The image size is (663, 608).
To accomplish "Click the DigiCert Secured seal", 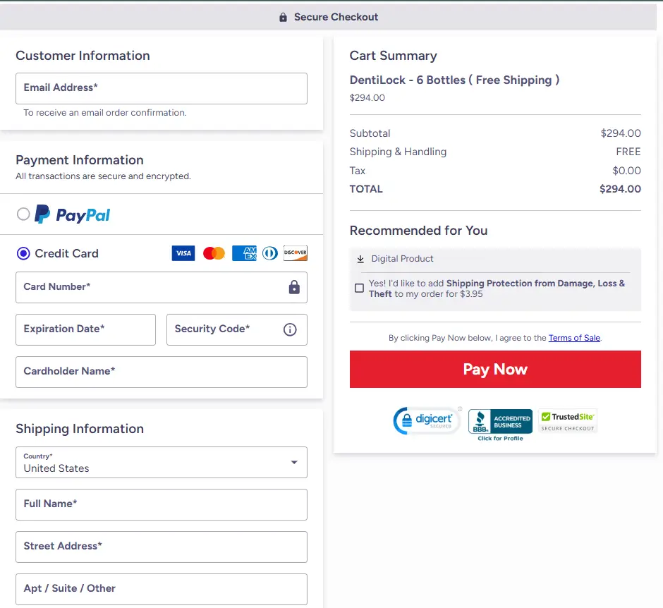I will pos(425,420).
